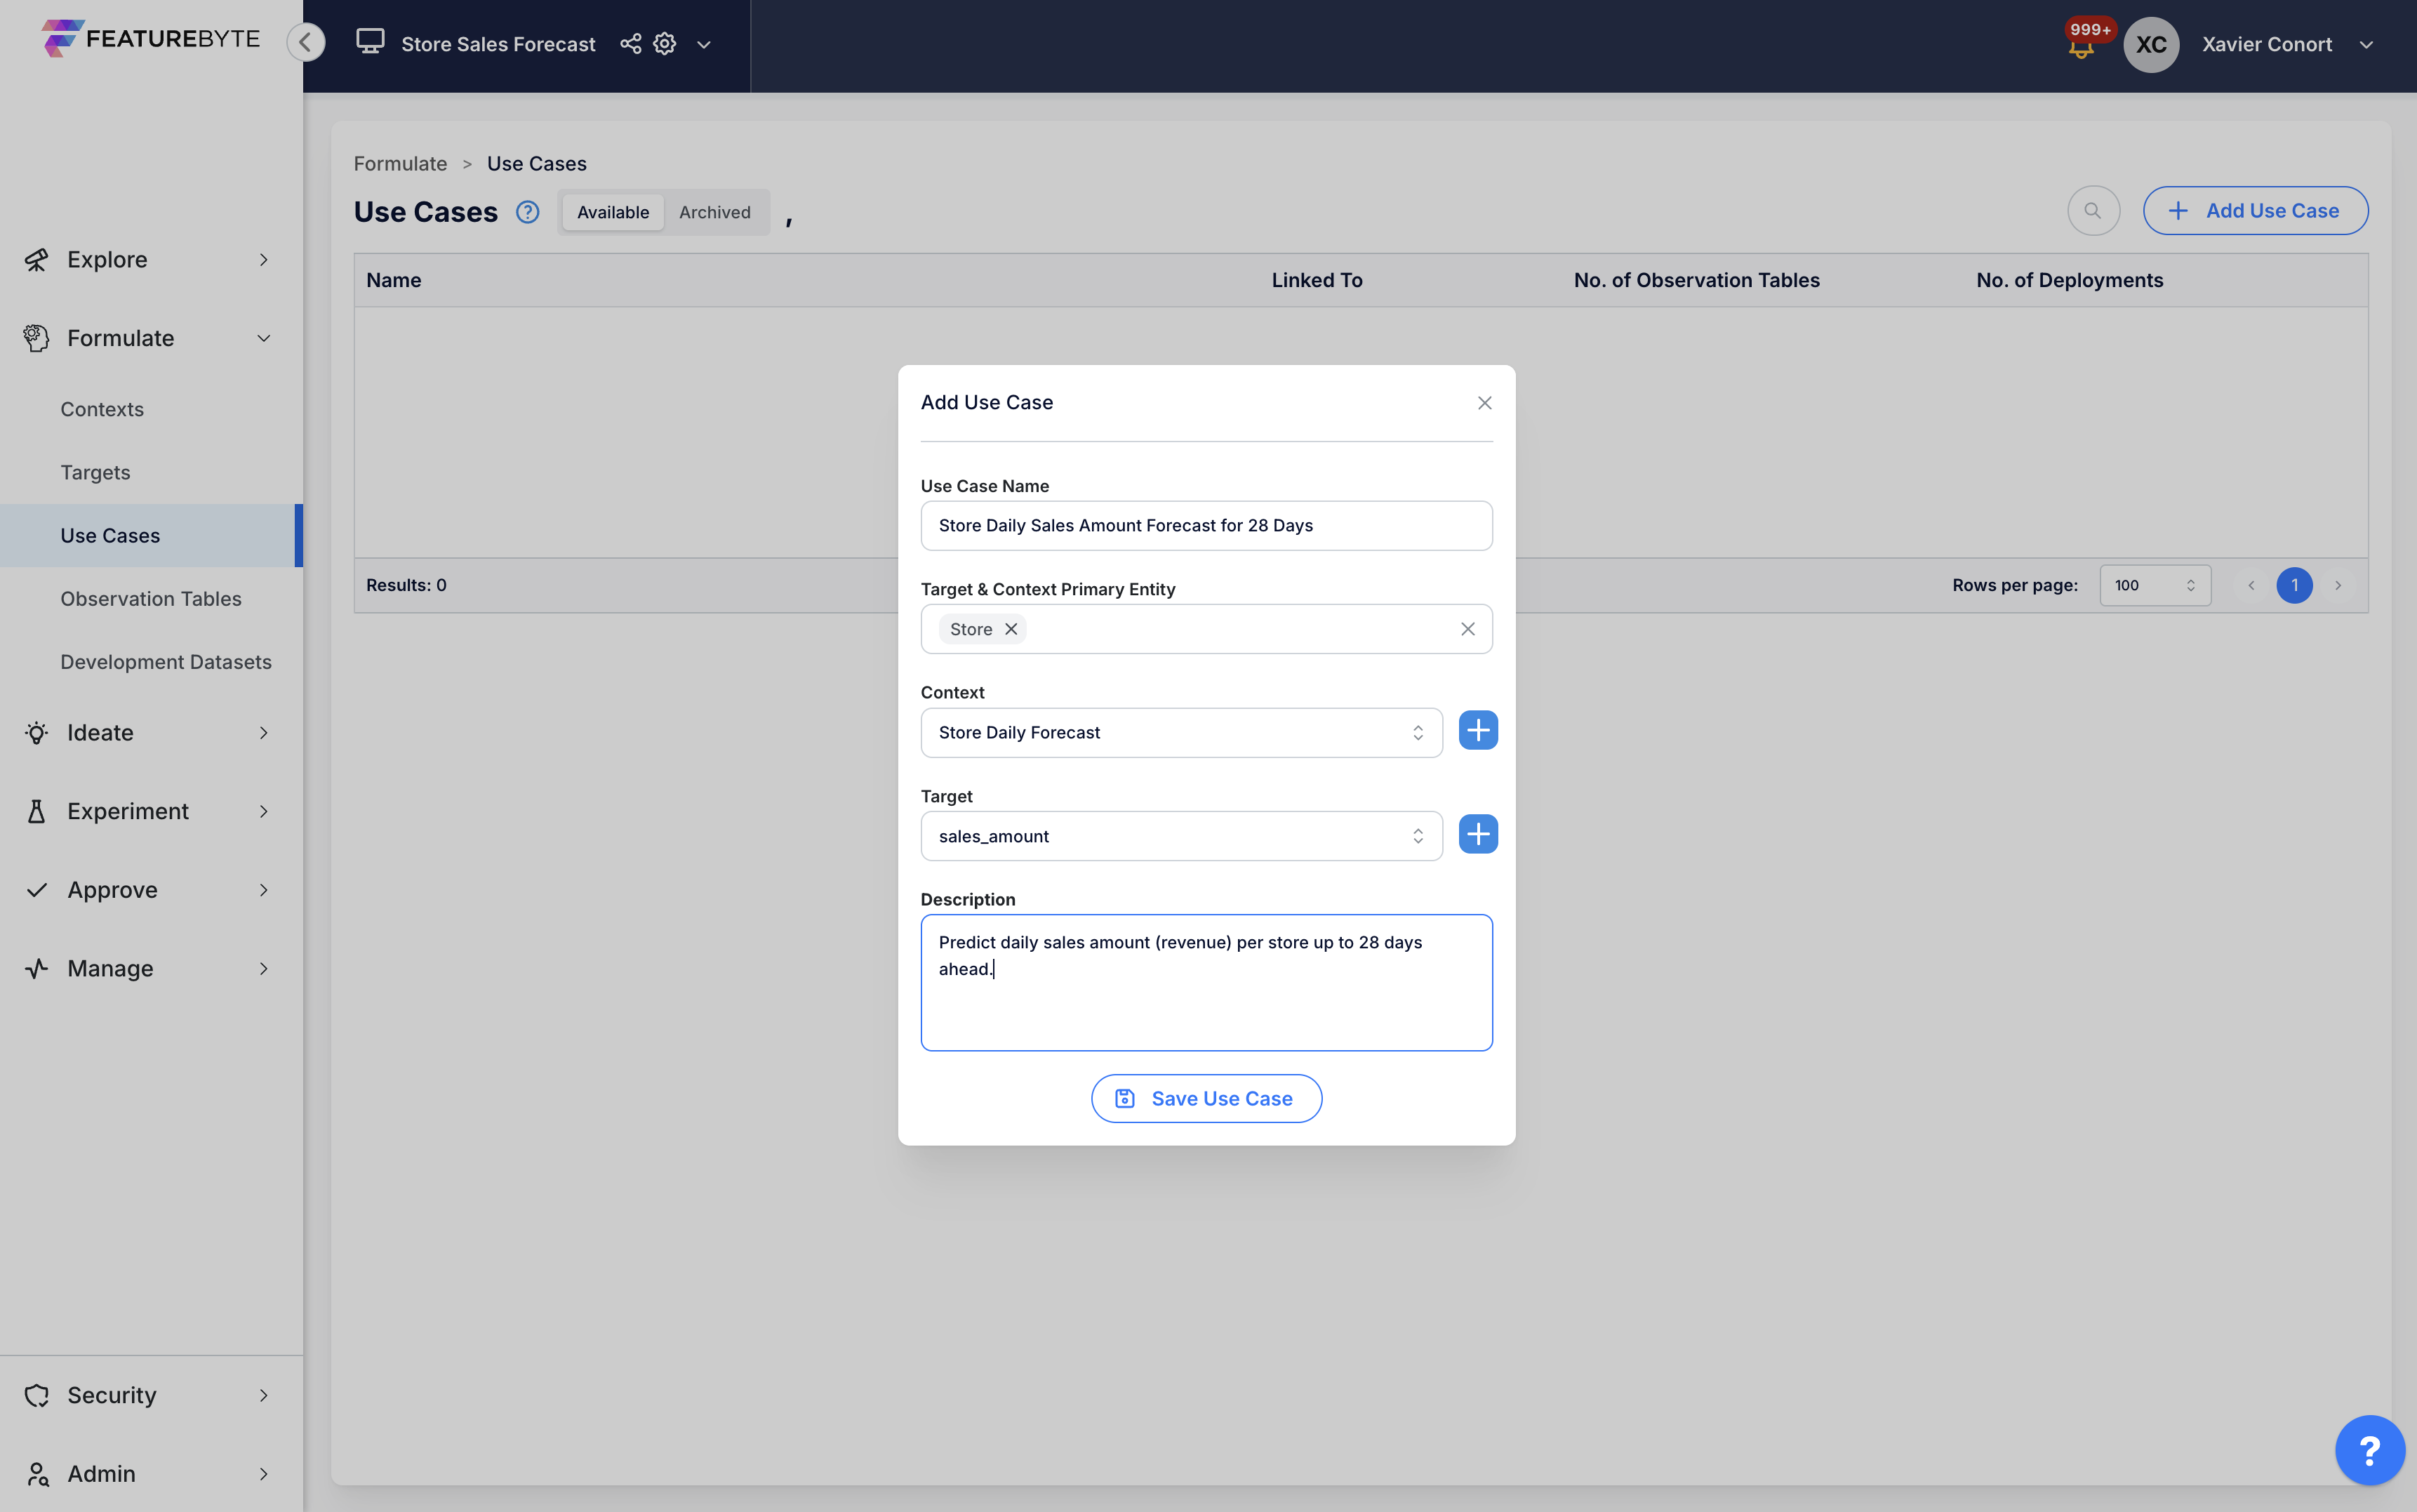2417x1512 pixels.
Task: Click the Formulate breadcrumb link
Action: (400, 163)
